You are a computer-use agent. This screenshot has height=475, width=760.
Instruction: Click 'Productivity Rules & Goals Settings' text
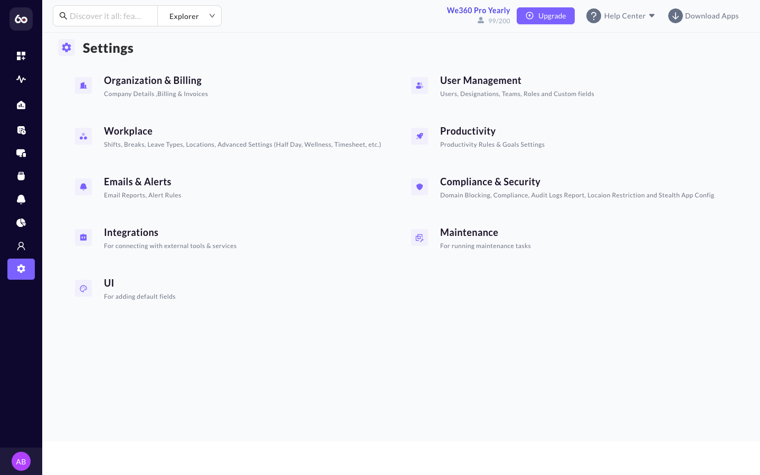pos(492,145)
